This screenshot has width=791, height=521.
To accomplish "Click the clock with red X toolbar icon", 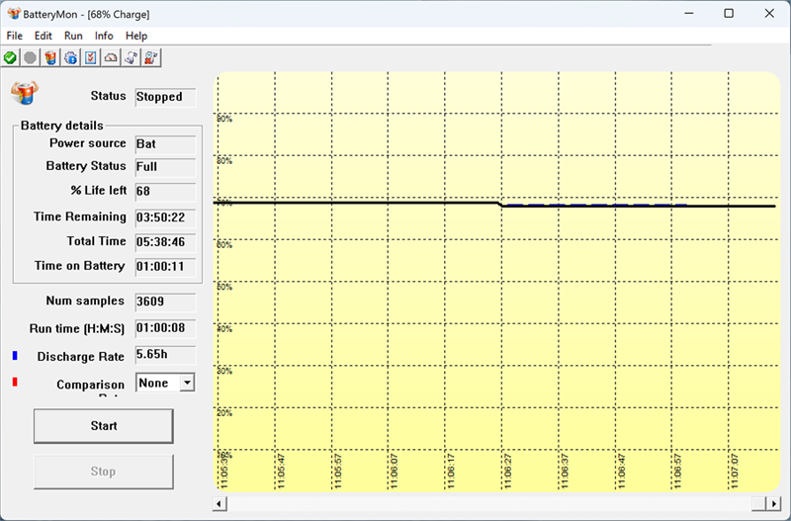I will tap(151, 58).
